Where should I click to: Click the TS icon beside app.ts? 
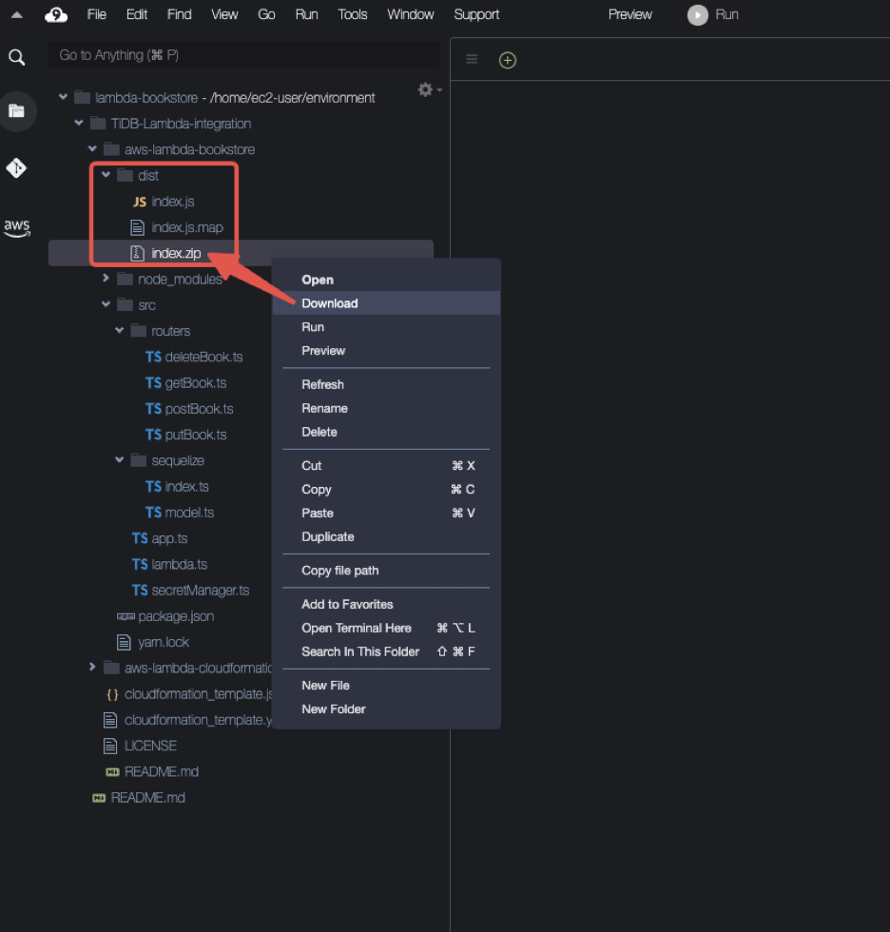click(140, 538)
